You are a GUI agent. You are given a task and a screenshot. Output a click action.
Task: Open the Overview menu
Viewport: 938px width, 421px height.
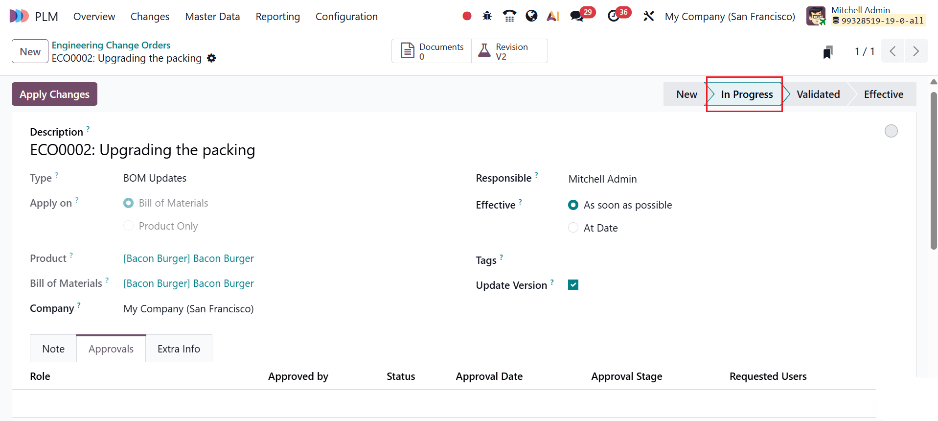point(94,16)
